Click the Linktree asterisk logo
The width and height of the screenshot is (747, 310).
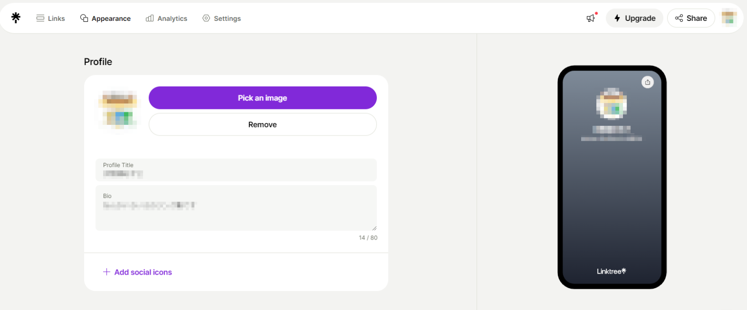coord(16,17)
